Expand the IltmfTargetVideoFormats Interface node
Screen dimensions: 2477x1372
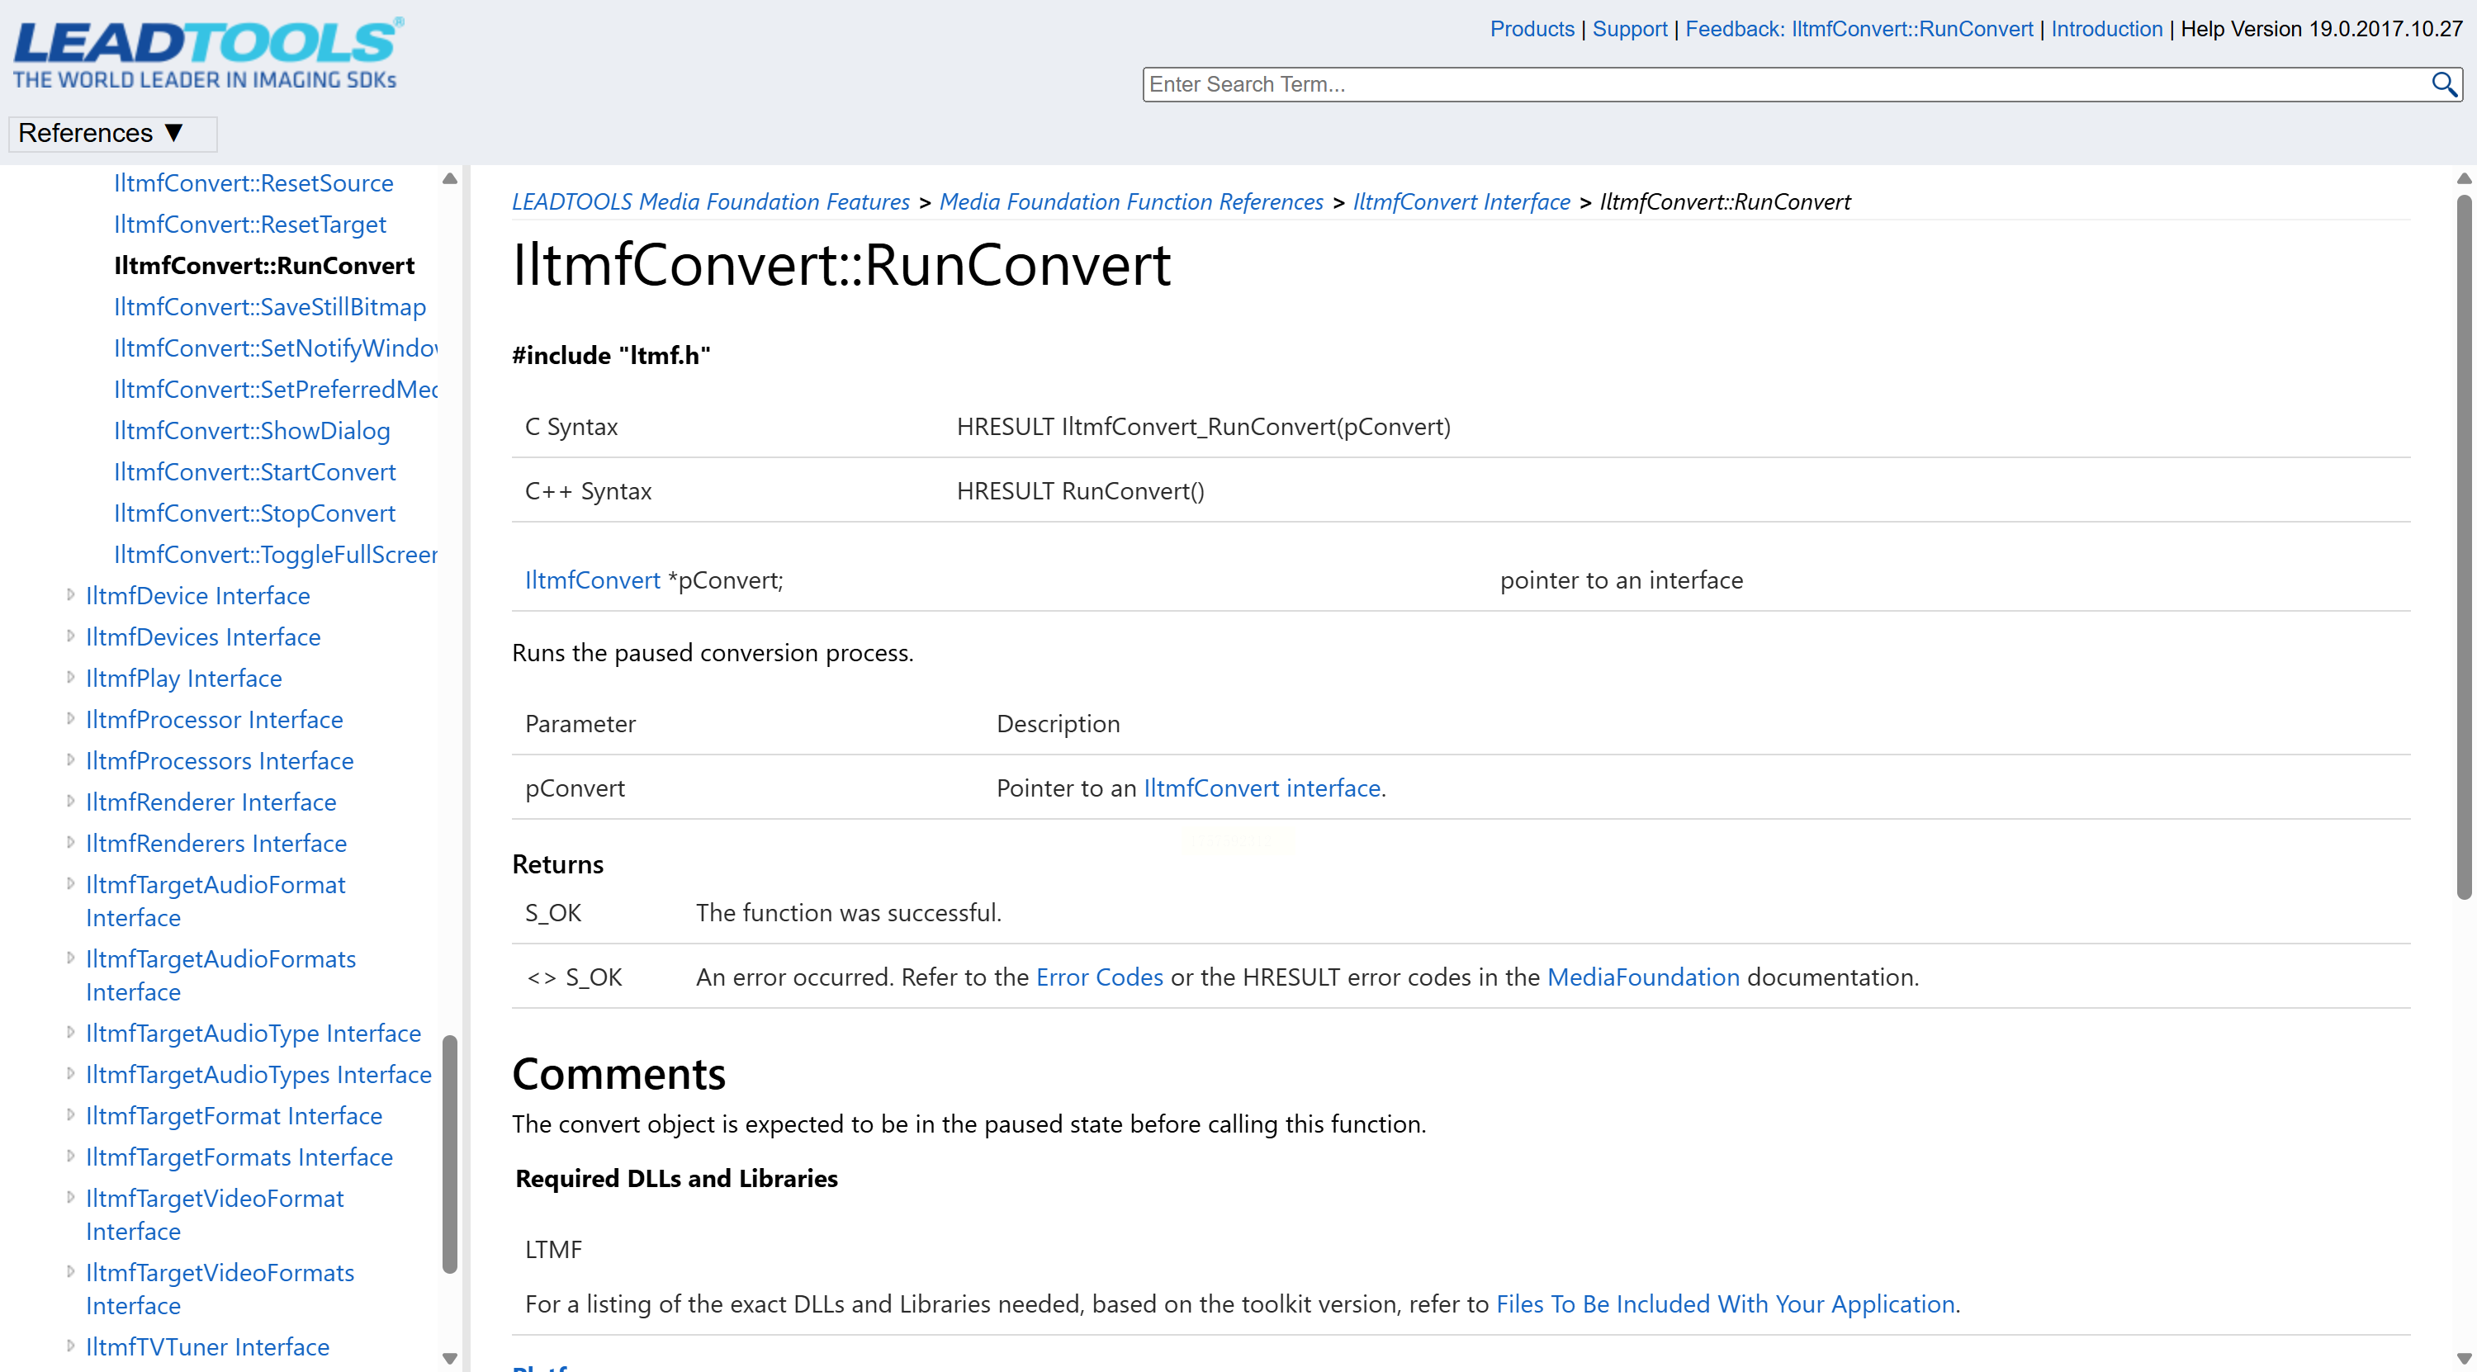(70, 1272)
